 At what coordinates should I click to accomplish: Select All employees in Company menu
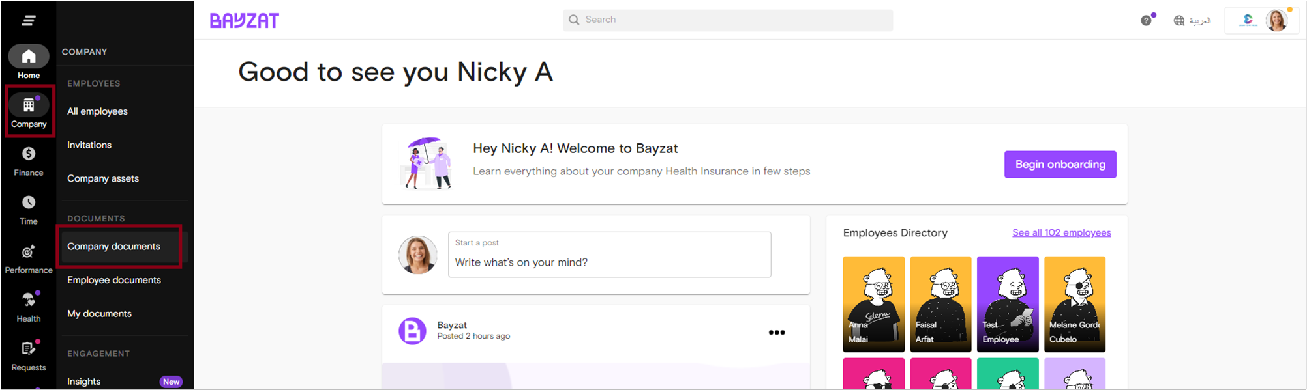pyautogui.click(x=97, y=111)
